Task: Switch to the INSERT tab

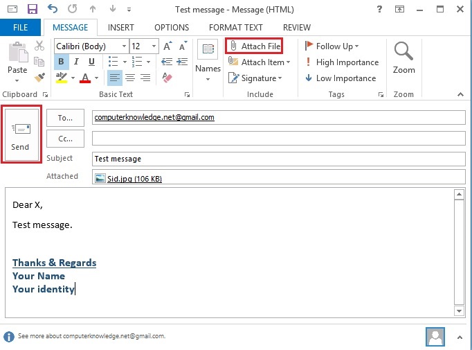Action: coord(120,28)
